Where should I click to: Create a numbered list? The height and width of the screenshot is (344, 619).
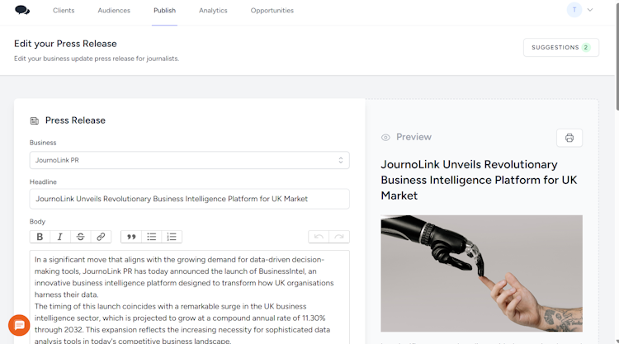click(x=172, y=237)
